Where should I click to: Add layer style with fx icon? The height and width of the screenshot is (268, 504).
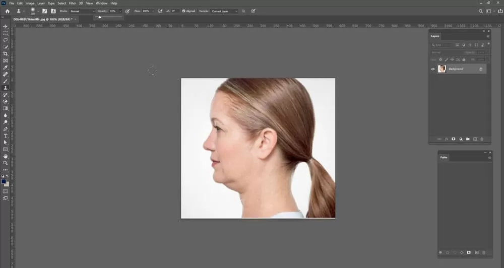pyautogui.click(x=447, y=139)
